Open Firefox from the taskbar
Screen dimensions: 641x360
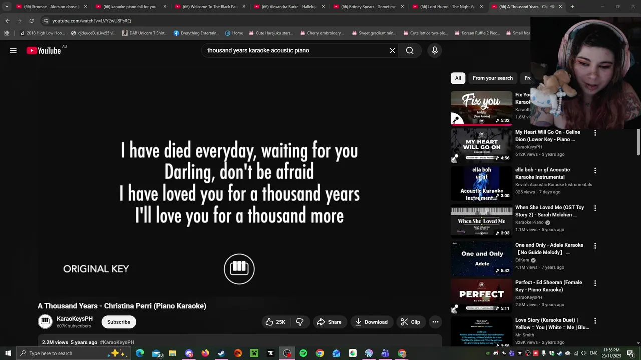[x=205, y=353]
